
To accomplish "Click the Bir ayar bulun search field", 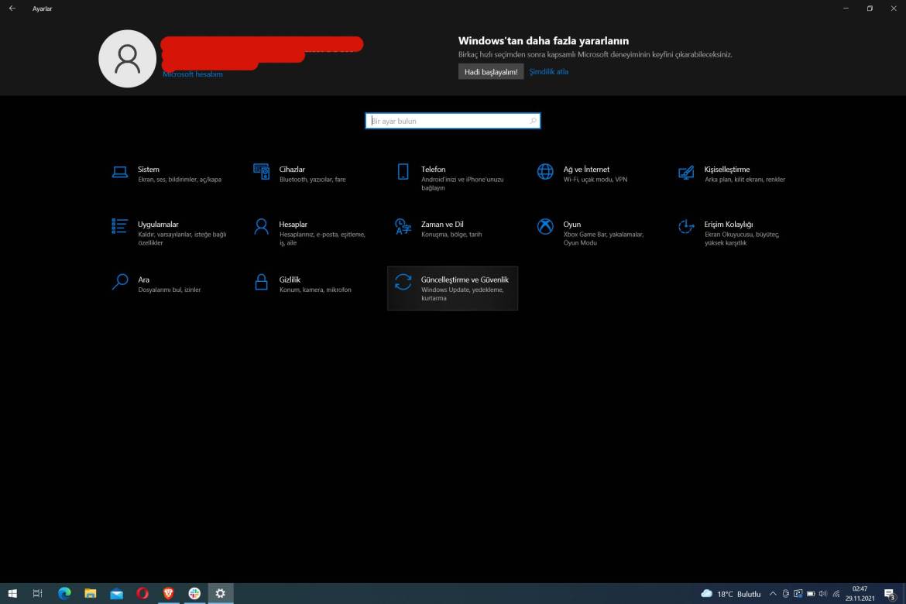I will (452, 121).
